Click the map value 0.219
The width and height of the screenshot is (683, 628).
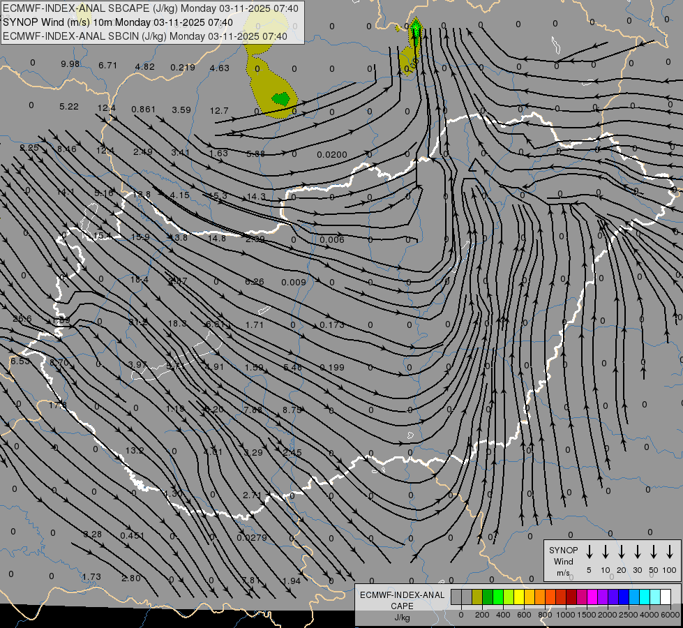tap(183, 67)
